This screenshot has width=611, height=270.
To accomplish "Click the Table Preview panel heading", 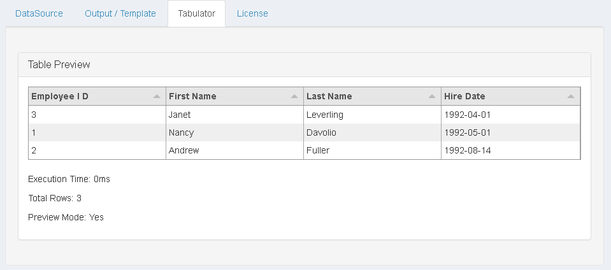I will pyautogui.click(x=59, y=64).
